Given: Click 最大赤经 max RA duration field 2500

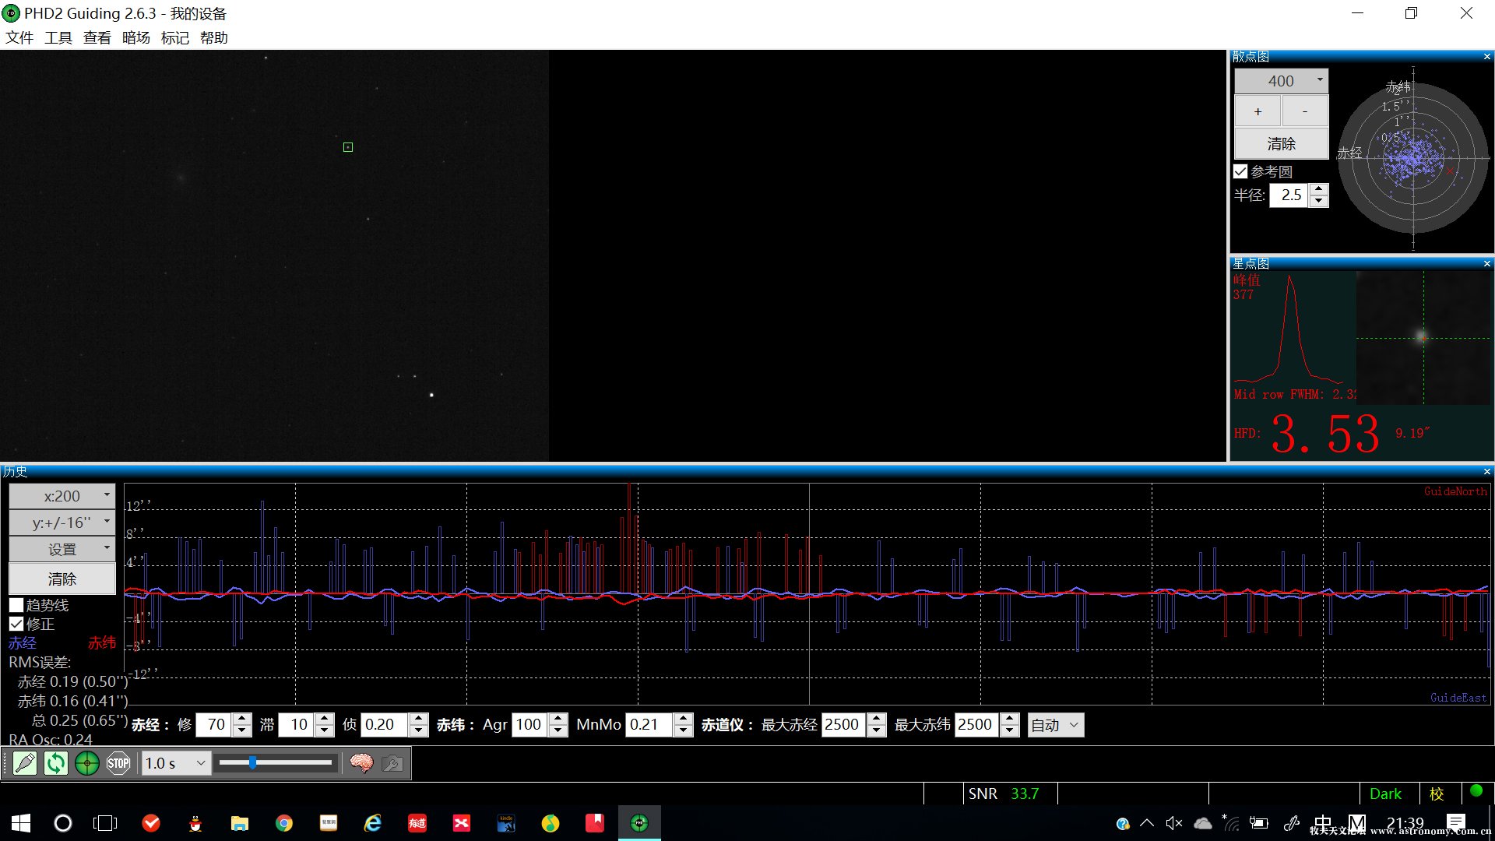Looking at the screenshot, I should [844, 725].
